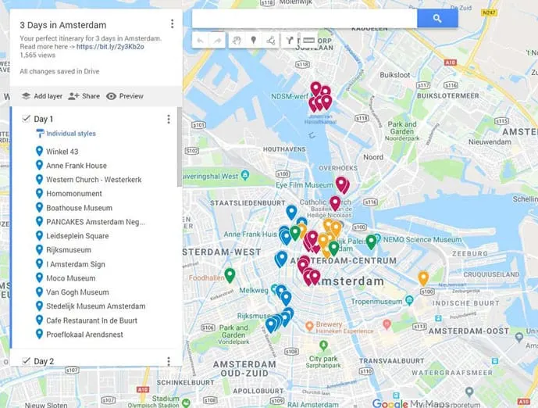This screenshot has width=538, height=408.
Task: Toggle the Day 1 layer checkbox
Action: [x=26, y=119]
